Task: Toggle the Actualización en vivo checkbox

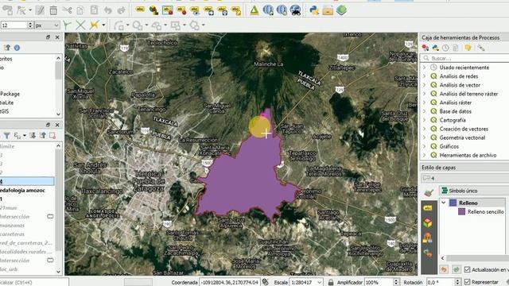Action: coord(467,269)
